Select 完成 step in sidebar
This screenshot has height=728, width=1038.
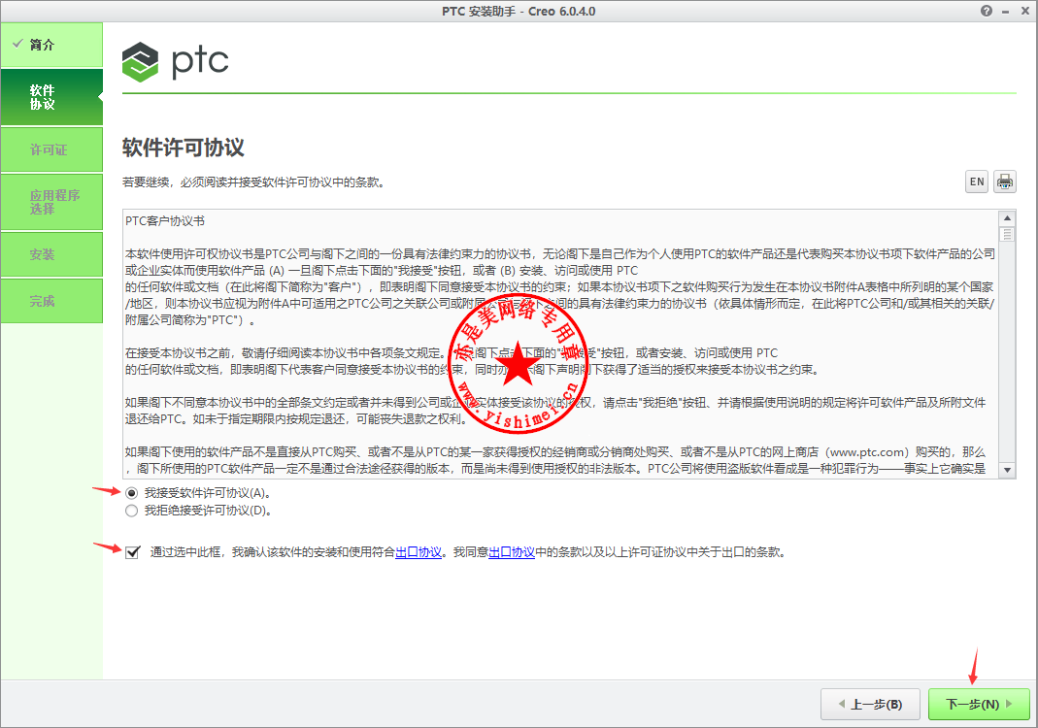51,301
